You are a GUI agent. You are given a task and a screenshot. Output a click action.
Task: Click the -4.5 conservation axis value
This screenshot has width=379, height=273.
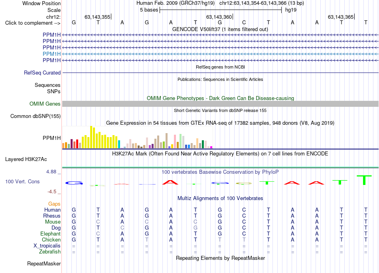click(x=52, y=192)
